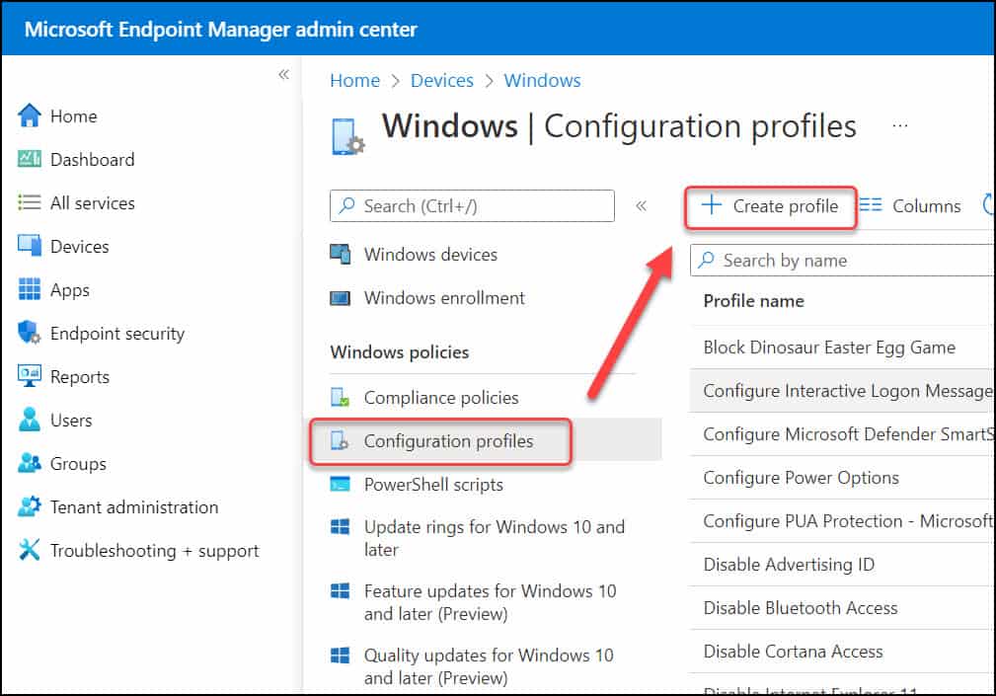Select Users in the sidebar

(71, 421)
